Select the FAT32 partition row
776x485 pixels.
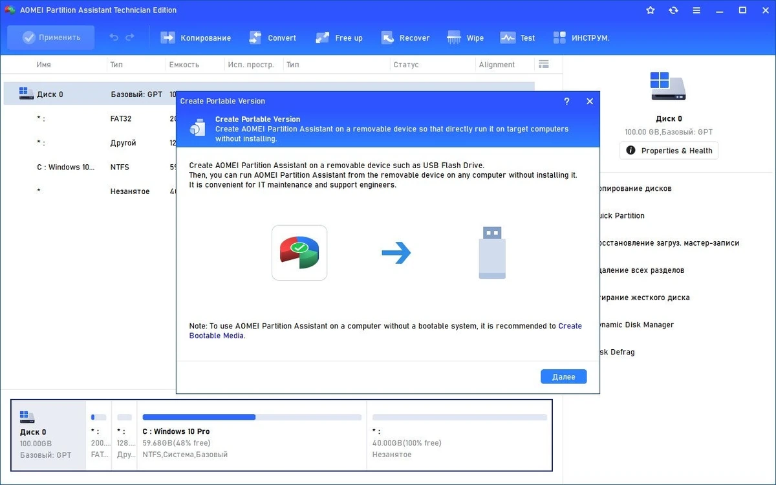[x=90, y=118]
